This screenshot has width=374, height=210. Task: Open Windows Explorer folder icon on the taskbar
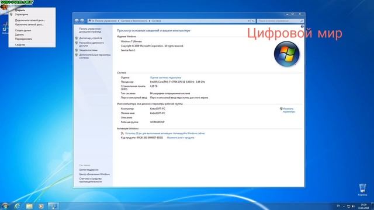(29, 206)
